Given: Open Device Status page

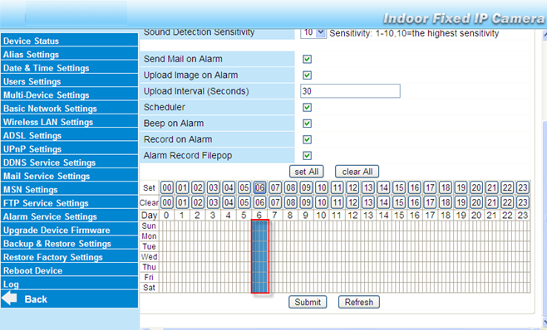Looking at the screenshot, I should point(69,41).
